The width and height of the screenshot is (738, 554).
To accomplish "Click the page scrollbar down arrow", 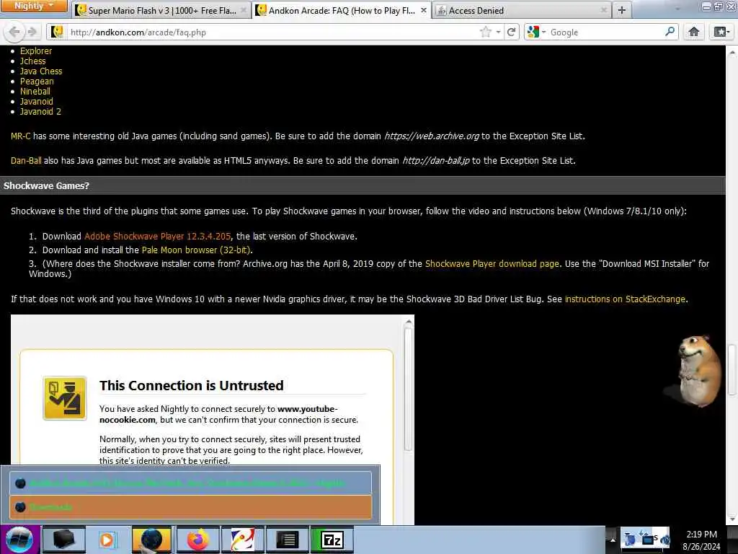I will pyautogui.click(x=732, y=519).
